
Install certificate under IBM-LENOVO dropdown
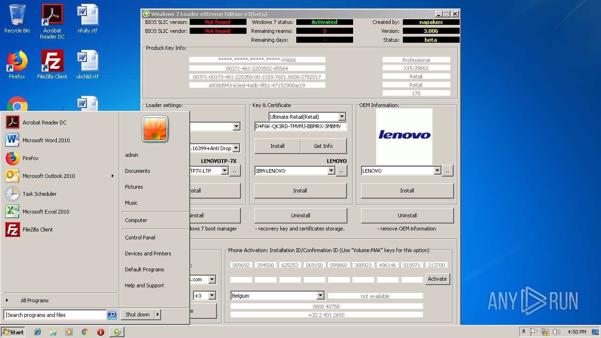(x=300, y=191)
